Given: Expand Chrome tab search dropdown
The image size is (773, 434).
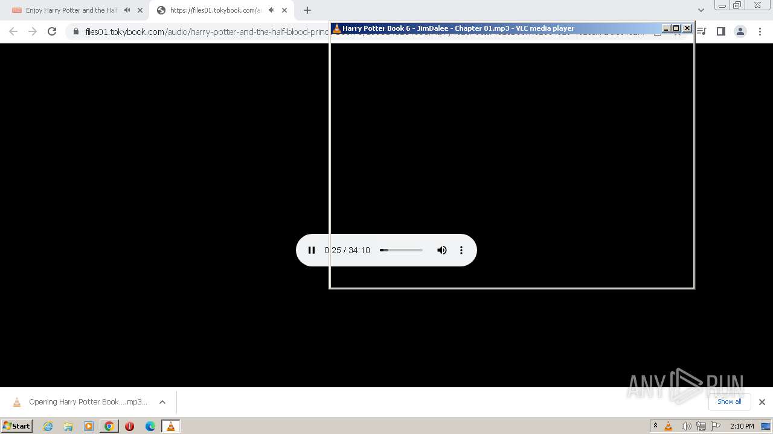Looking at the screenshot, I should [x=701, y=10].
